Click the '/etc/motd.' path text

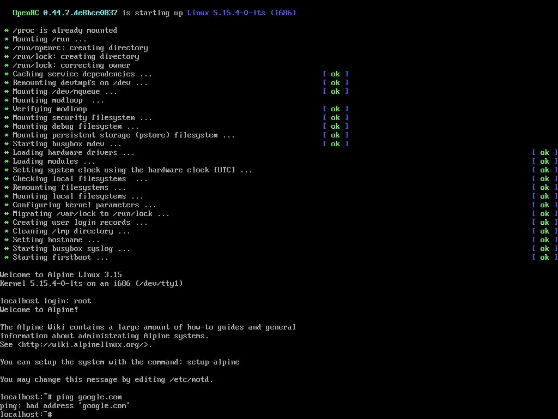point(191,380)
